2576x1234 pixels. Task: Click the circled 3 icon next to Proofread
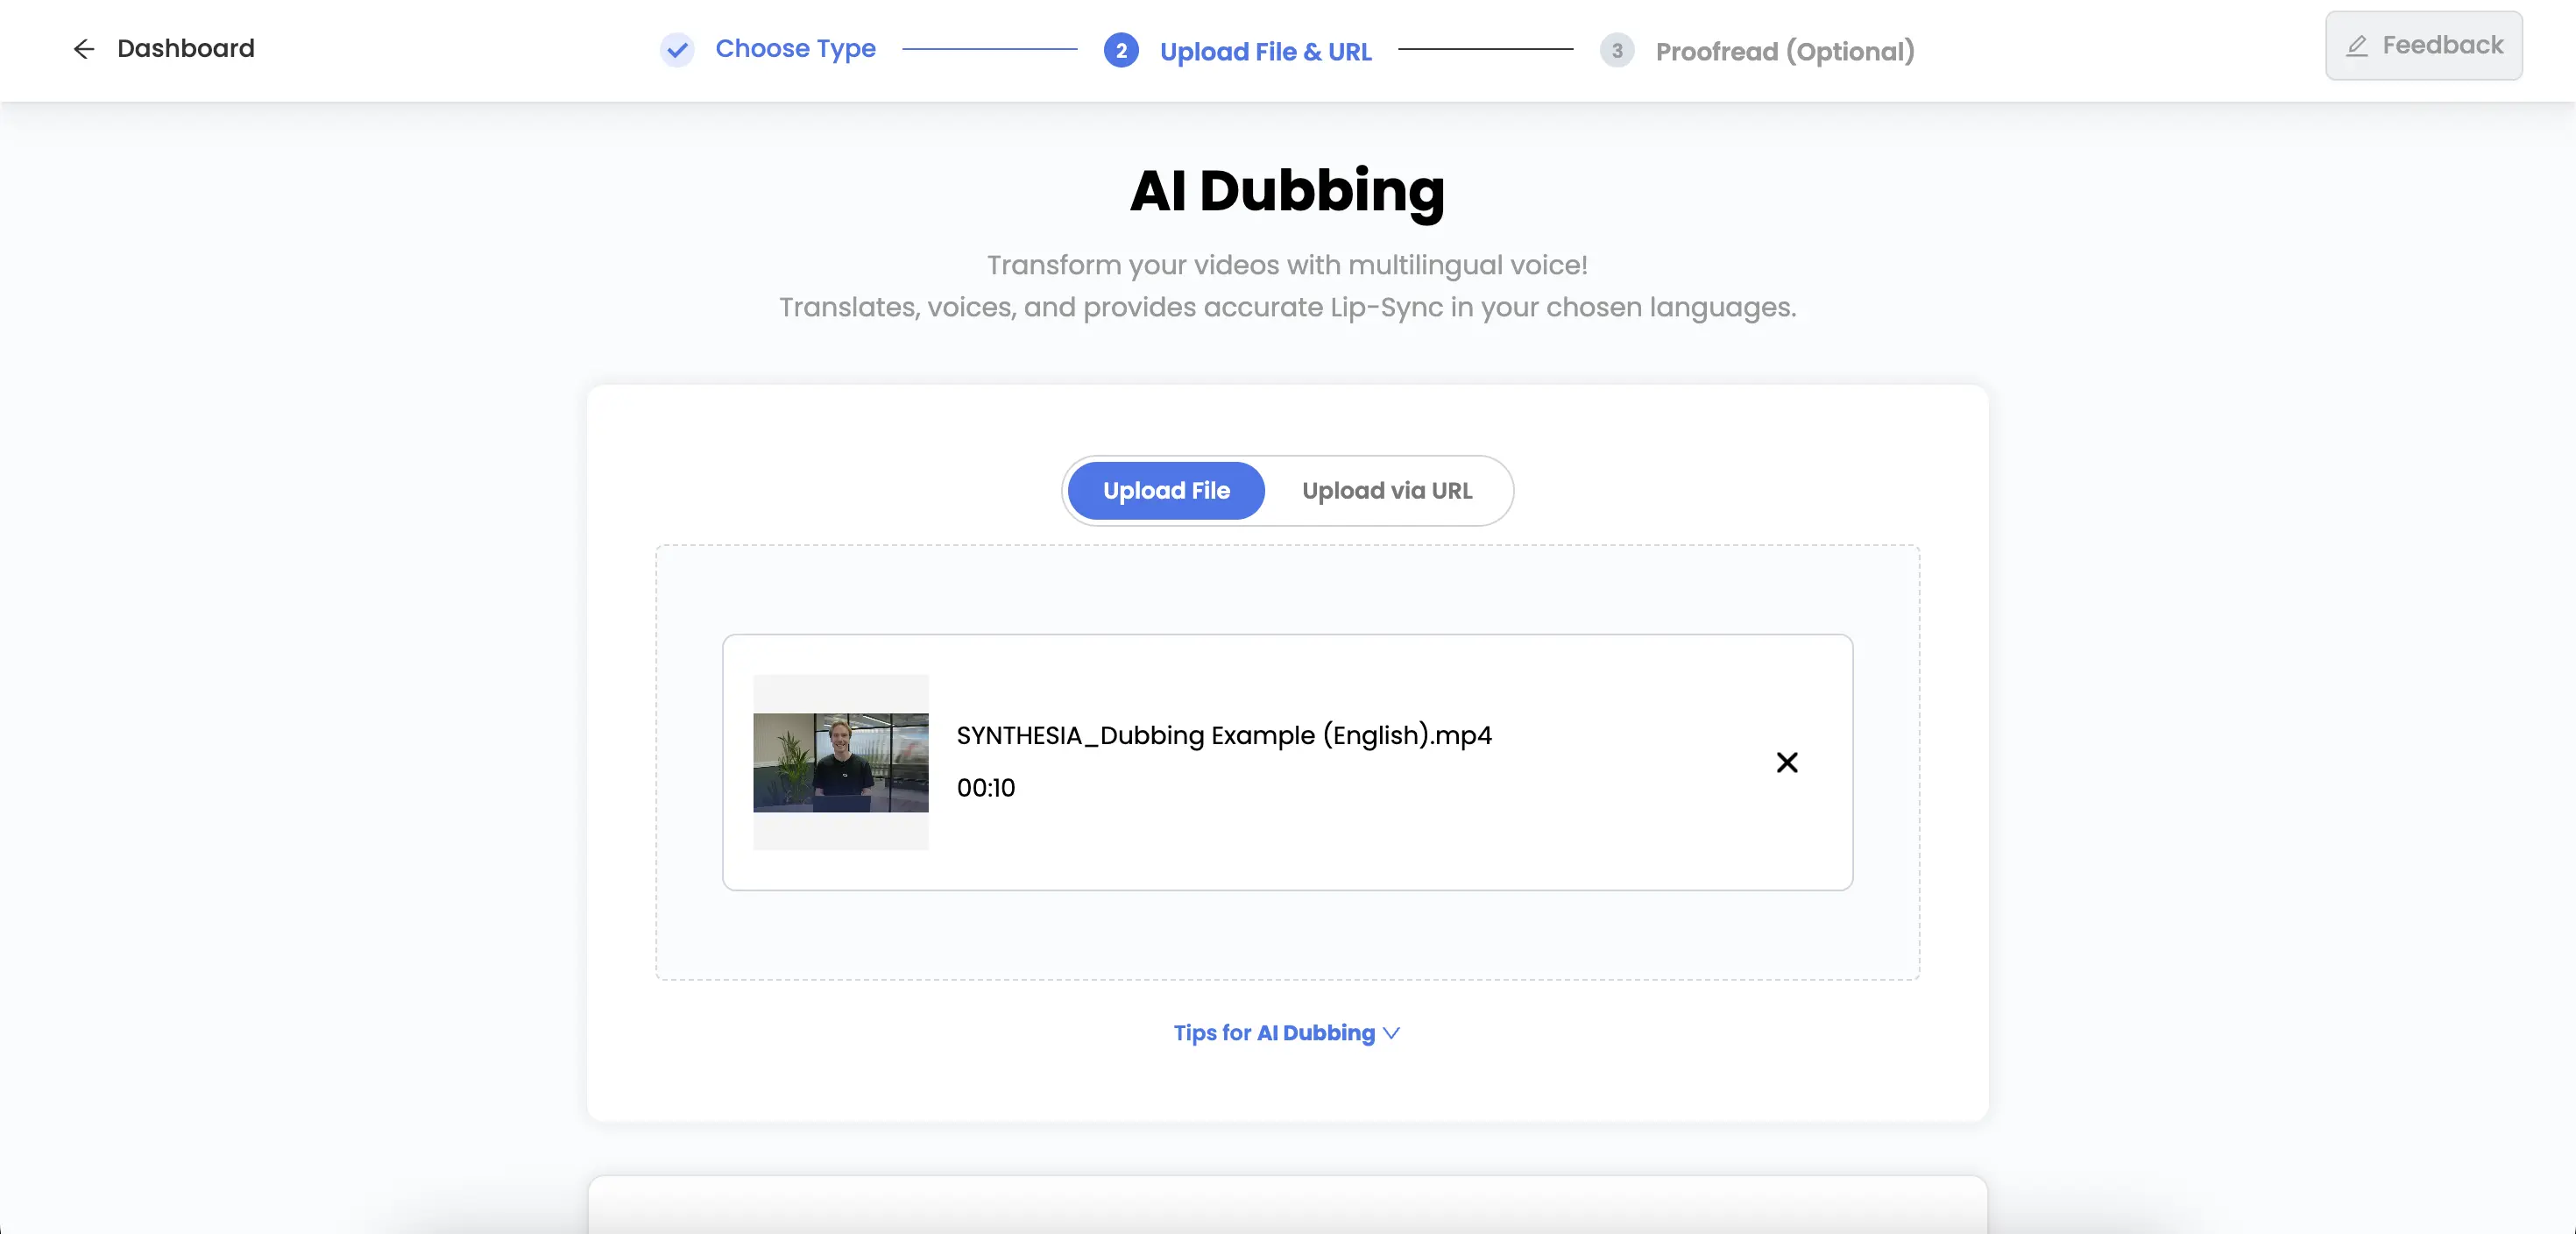1616,50
